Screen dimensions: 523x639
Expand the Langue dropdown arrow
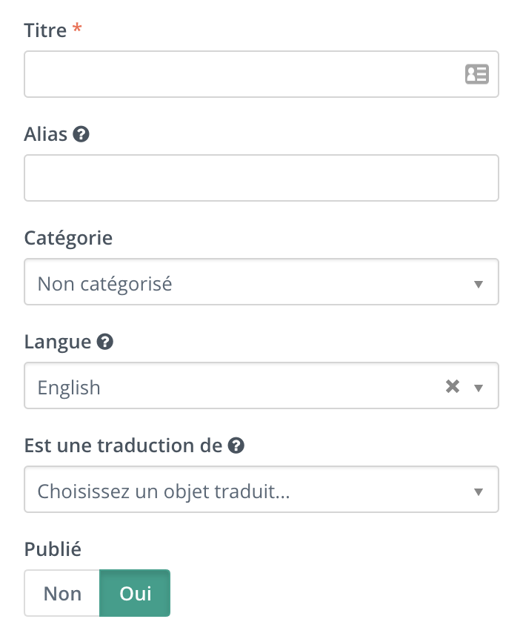[x=479, y=388]
